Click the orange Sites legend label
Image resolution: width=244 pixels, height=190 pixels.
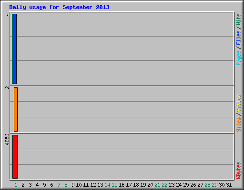pos(238,124)
